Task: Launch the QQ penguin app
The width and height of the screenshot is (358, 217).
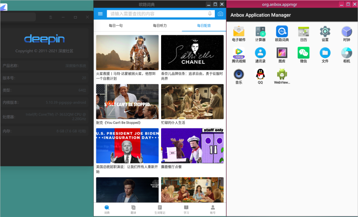Action: [x=260, y=74]
